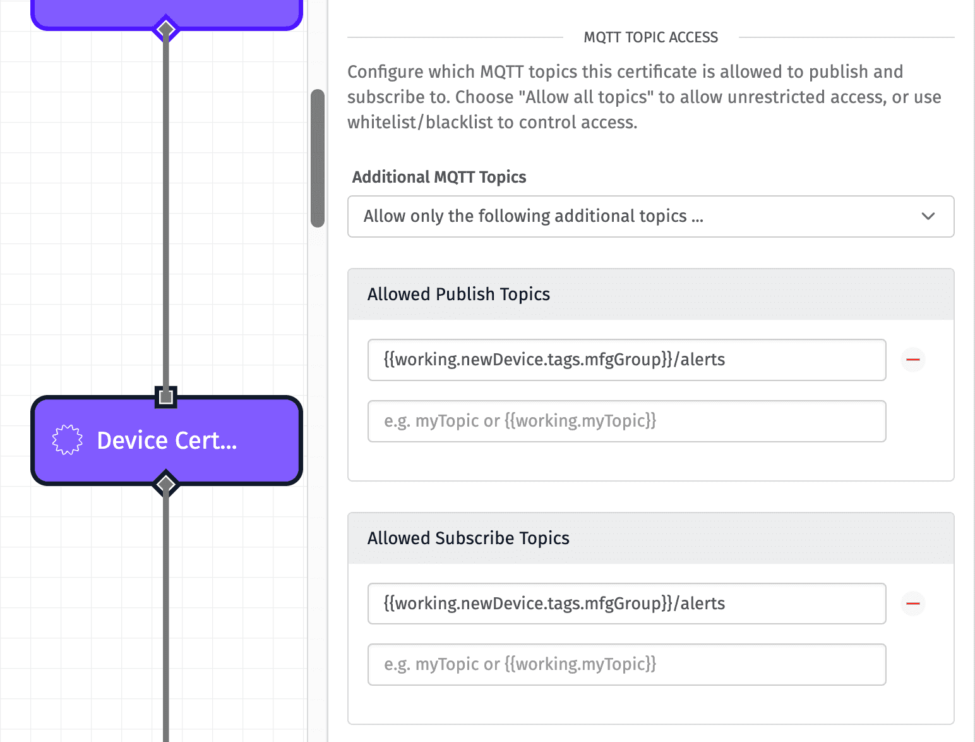Click the partially visible purple node at top
The height and width of the screenshot is (742, 975).
167,14
